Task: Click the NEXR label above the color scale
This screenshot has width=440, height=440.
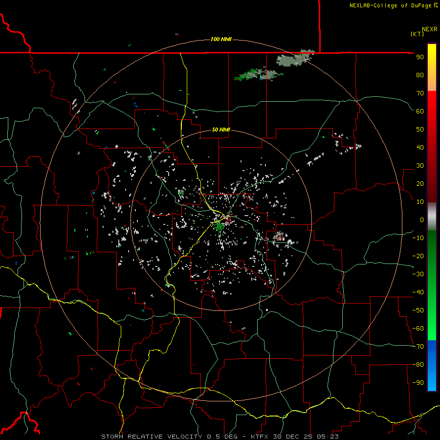Action: pyautogui.click(x=429, y=29)
